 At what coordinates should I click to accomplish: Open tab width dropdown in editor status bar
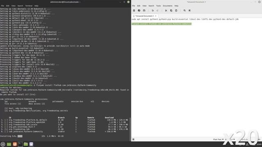(230, 139)
